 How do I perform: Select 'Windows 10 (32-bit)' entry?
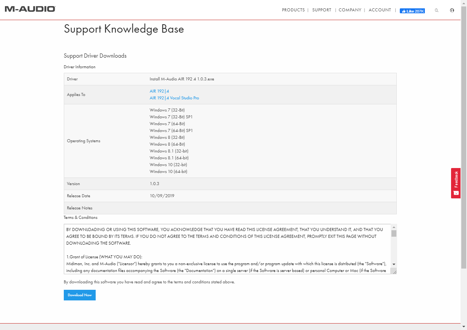coord(168,165)
